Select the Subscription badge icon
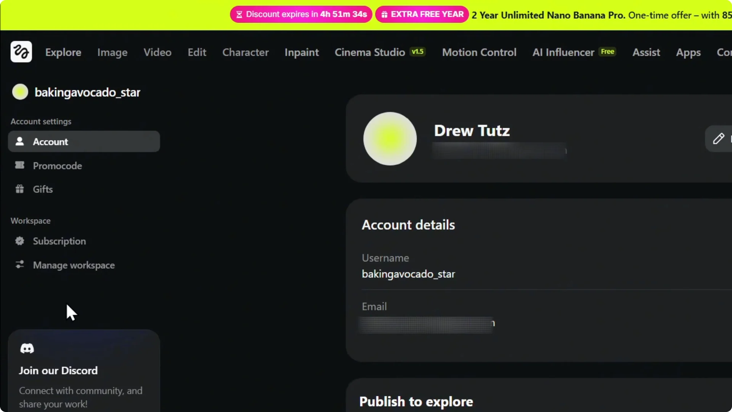 tap(19, 241)
